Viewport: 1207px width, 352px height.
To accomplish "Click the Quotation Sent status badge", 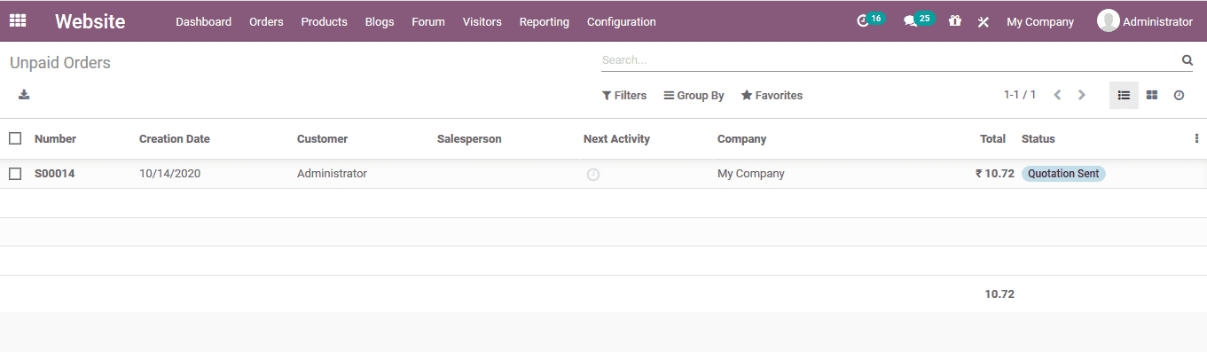I will 1063,174.
